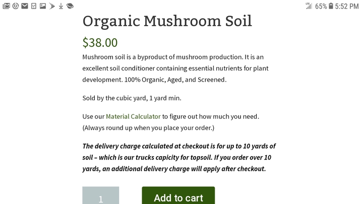
Task: Open the email envelope notification icon
Action: [25, 6]
